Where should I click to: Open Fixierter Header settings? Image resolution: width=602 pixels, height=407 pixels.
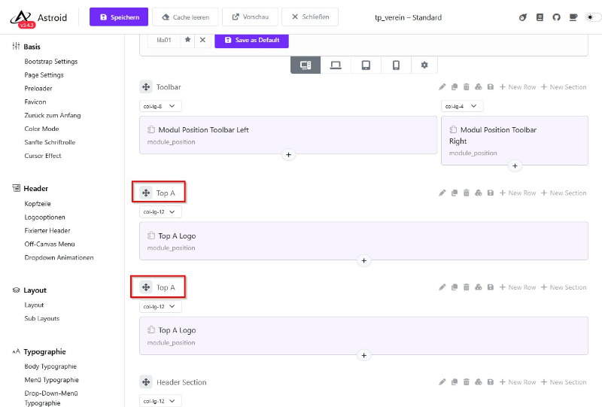(x=47, y=230)
